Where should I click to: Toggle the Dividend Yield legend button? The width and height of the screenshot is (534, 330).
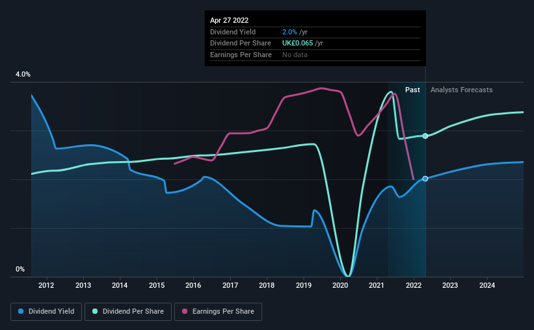pos(46,312)
